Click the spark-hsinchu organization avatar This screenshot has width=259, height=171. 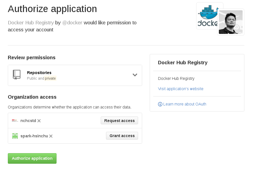click(15, 136)
